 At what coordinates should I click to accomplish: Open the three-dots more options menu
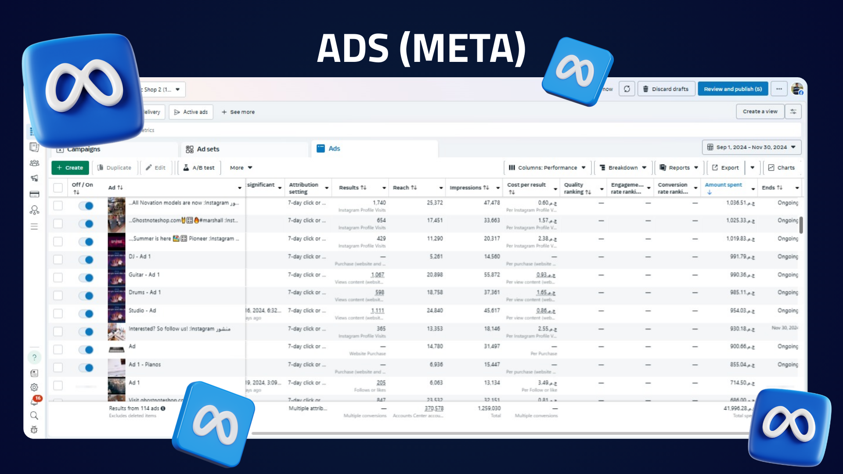pyautogui.click(x=779, y=89)
